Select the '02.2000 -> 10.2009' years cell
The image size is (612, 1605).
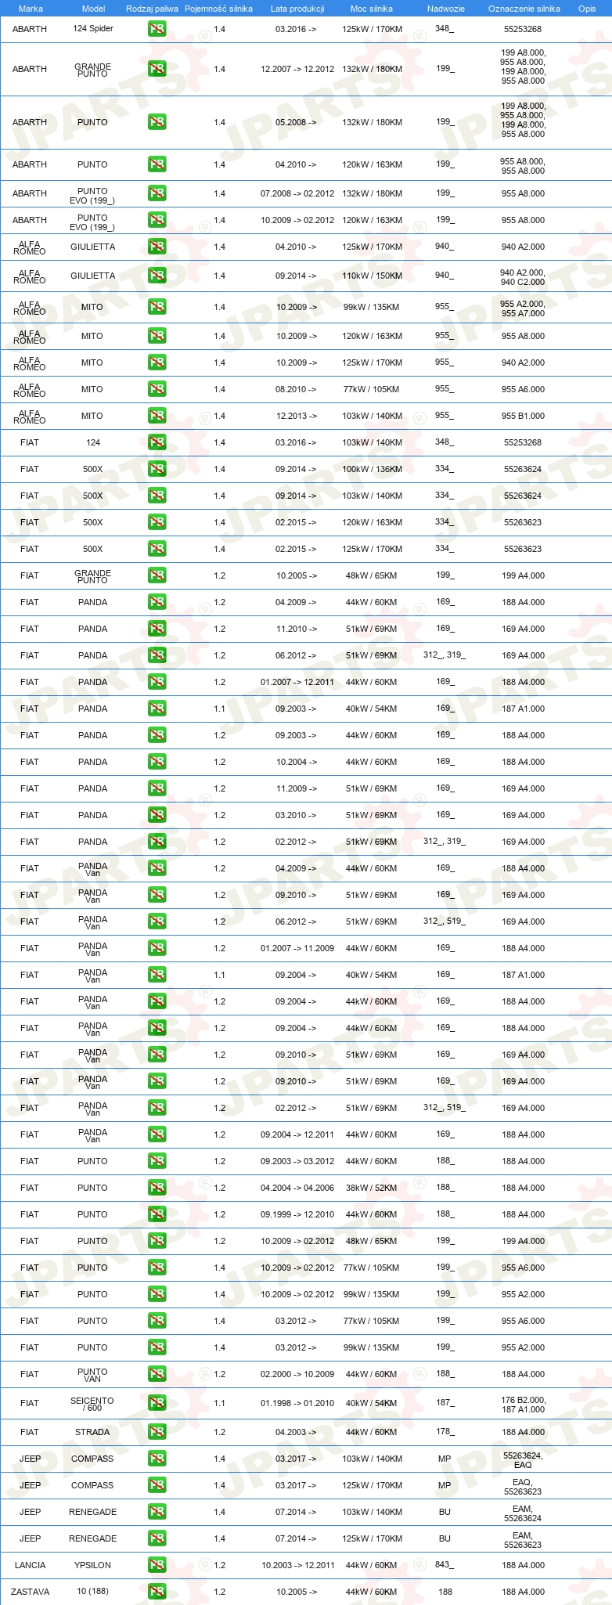(297, 1374)
